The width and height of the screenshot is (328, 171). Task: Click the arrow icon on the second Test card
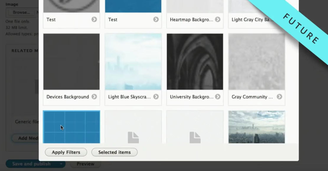[x=156, y=19]
